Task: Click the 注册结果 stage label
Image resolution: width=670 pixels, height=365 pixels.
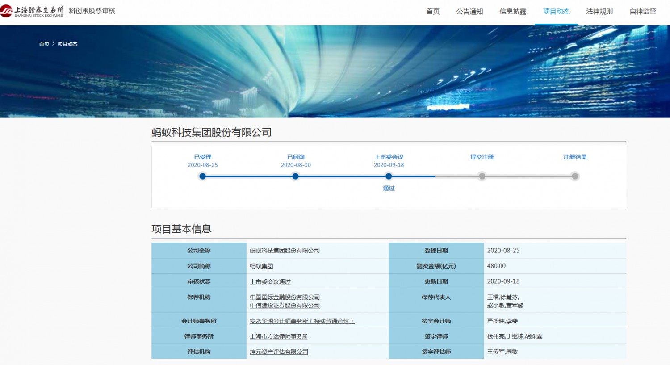Action: (x=575, y=157)
